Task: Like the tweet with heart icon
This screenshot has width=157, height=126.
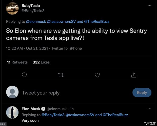Action: [97, 75]
